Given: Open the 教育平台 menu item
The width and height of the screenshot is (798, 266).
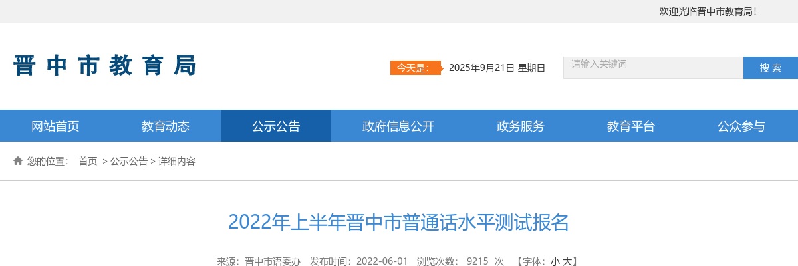Looking at the screenshot, I should pyautogui.click(x=631, y=126).
